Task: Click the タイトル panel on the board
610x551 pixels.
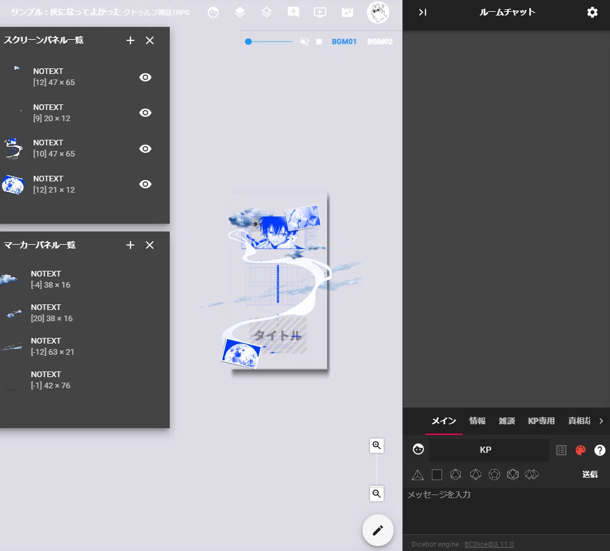Action: 278,335
